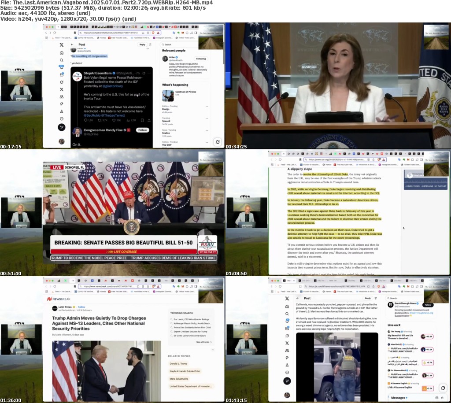Open the Cardinals at Pirates live thumbnail
Image resolution: width=451 pixels, height=403 pixels.
click(168, 96)
